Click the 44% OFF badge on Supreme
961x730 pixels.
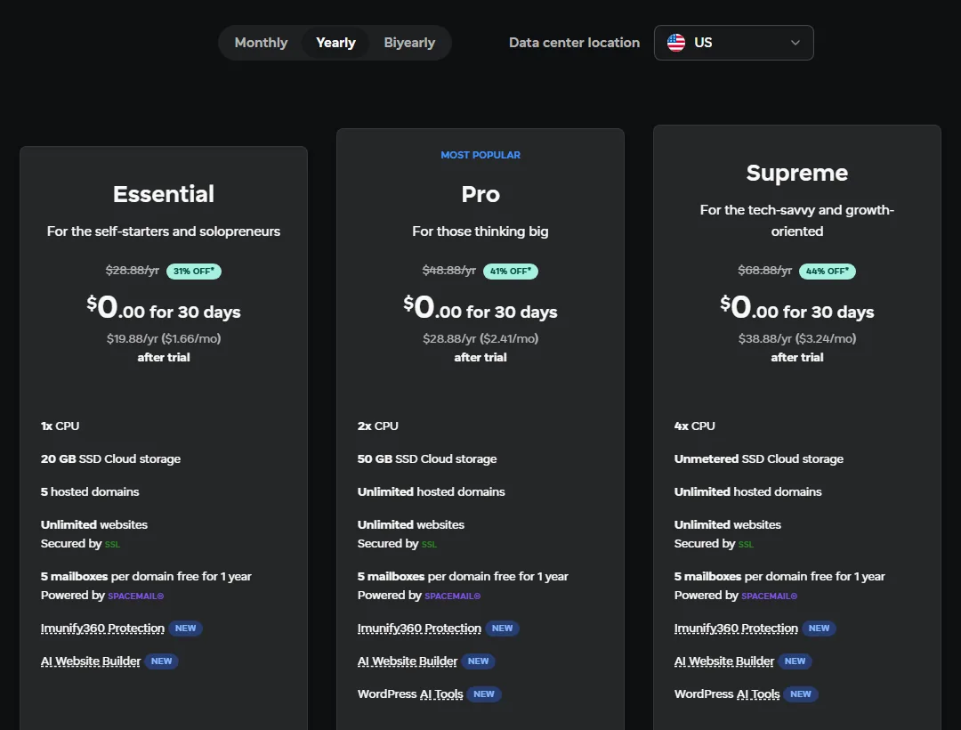827,271
